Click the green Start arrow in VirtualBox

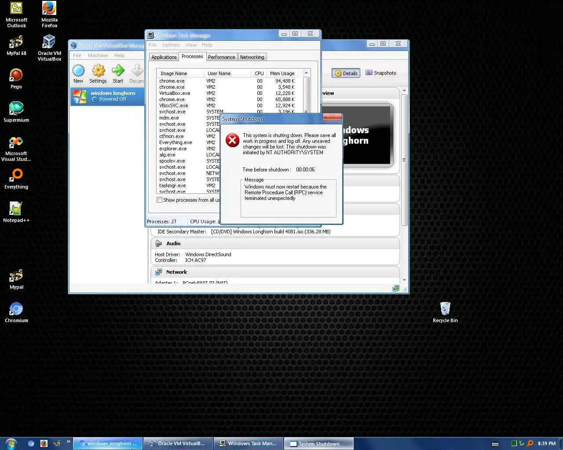[x=118, y=74]
